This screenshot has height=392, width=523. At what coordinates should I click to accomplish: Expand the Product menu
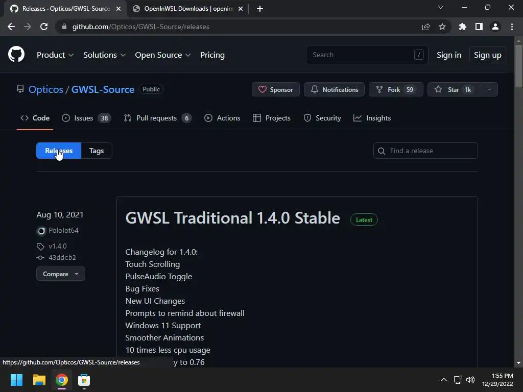[55, 55]
